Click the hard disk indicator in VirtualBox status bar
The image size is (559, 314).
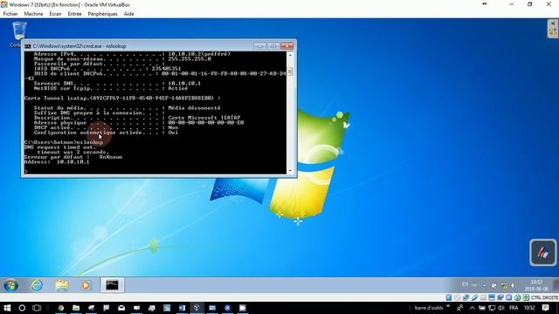[x=449, y=297]
